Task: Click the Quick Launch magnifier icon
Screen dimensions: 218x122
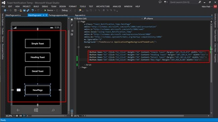Action: pyautogui.click(x=200, y=2)
